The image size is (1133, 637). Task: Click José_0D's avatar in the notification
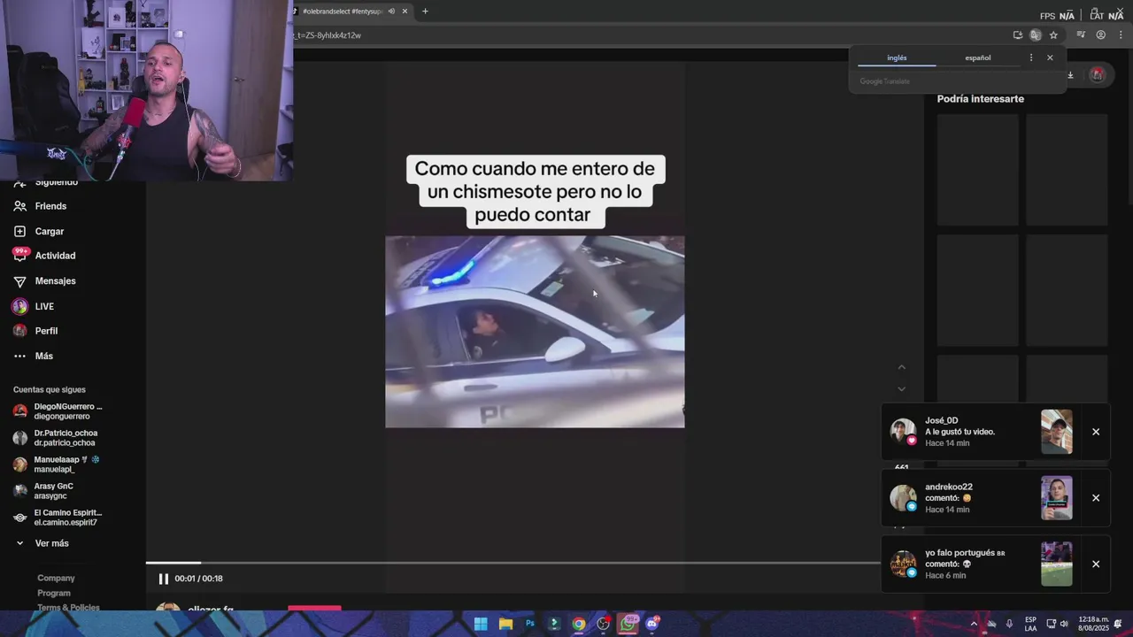coord(902,431)
